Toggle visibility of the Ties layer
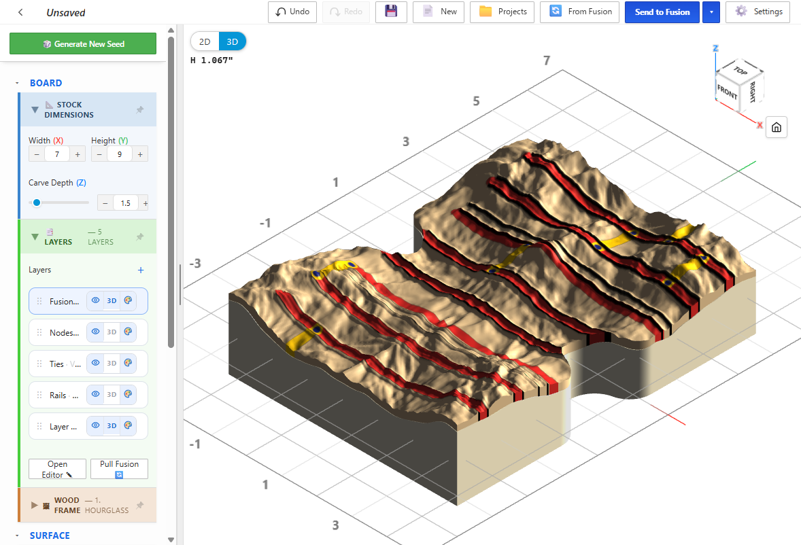This screenshot has width=801, height=545. [95, 363]
